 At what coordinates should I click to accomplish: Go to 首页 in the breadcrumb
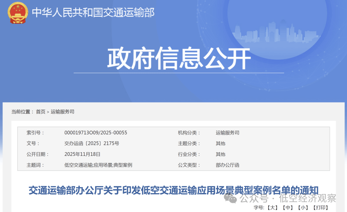40,112
